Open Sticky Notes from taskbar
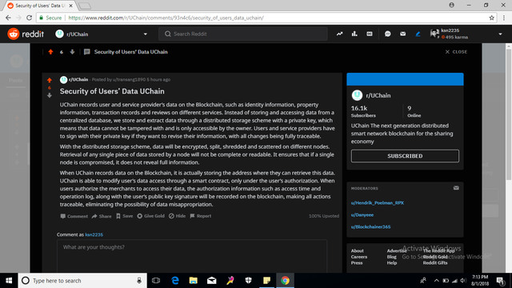512x288 pixels. (x=266, y=281)
